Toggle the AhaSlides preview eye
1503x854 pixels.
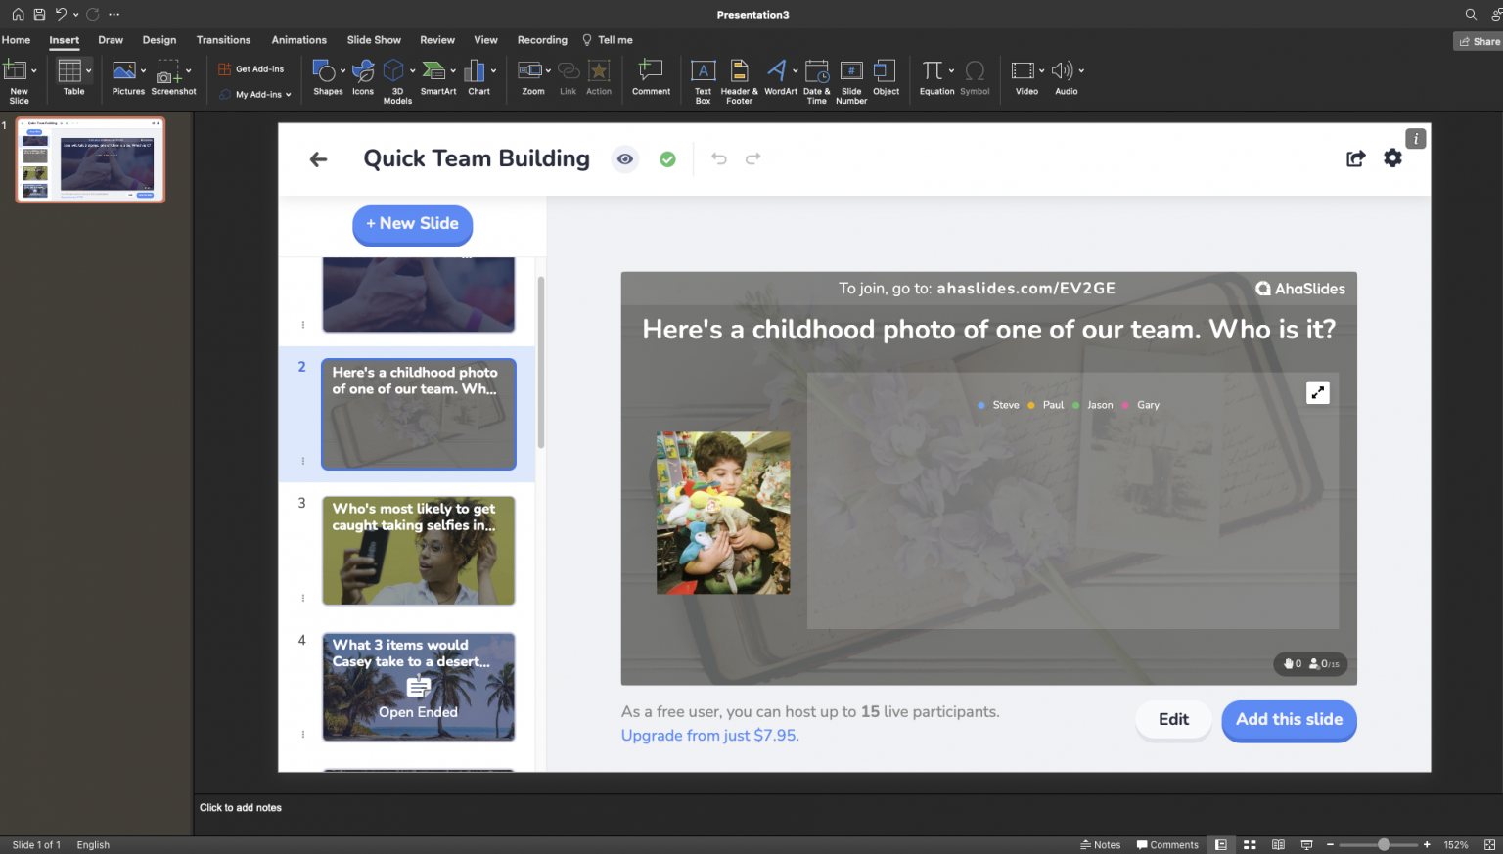625,158
